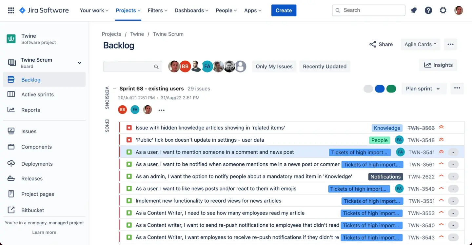Collapse the Sprint 68 section
This screenshot has height=245, width=472.
[x=114, y=88]
